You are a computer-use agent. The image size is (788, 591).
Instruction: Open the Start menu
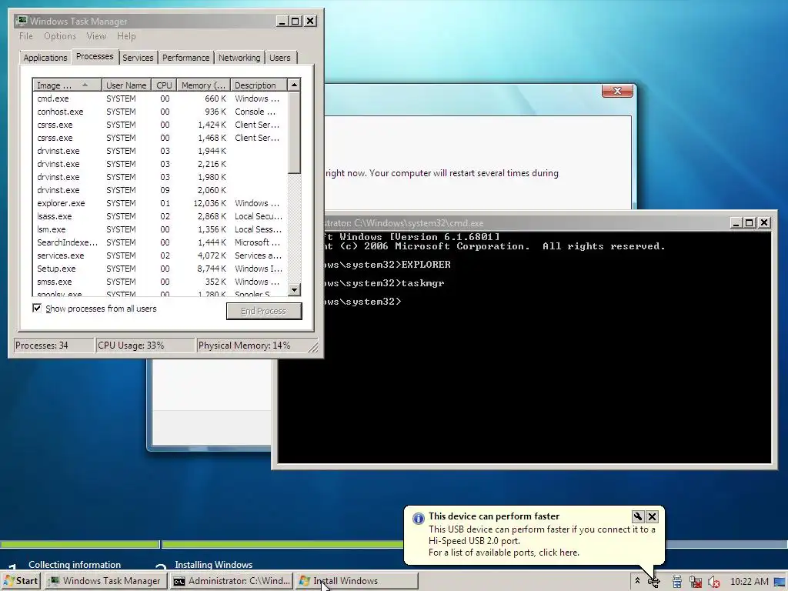[x=21, y=581]
